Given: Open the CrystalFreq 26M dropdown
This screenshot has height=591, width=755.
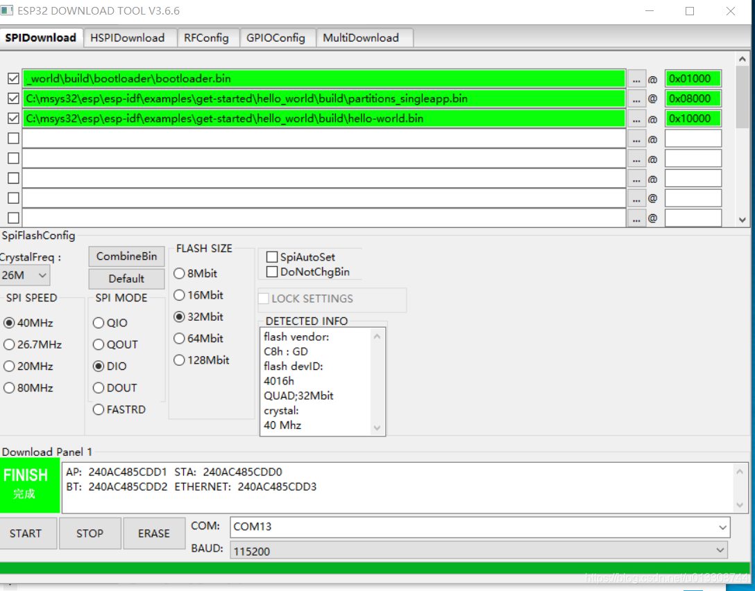Looking at the screenshot, I should tap(24, 276).
